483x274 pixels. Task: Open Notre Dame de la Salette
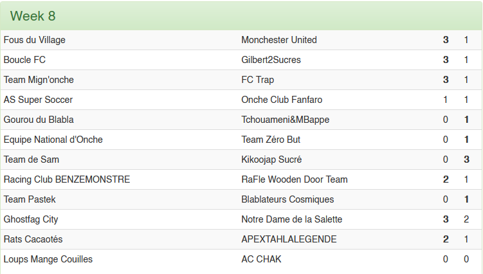[x=291, y=219]
